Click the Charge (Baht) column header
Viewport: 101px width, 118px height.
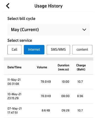pos(81,67)
